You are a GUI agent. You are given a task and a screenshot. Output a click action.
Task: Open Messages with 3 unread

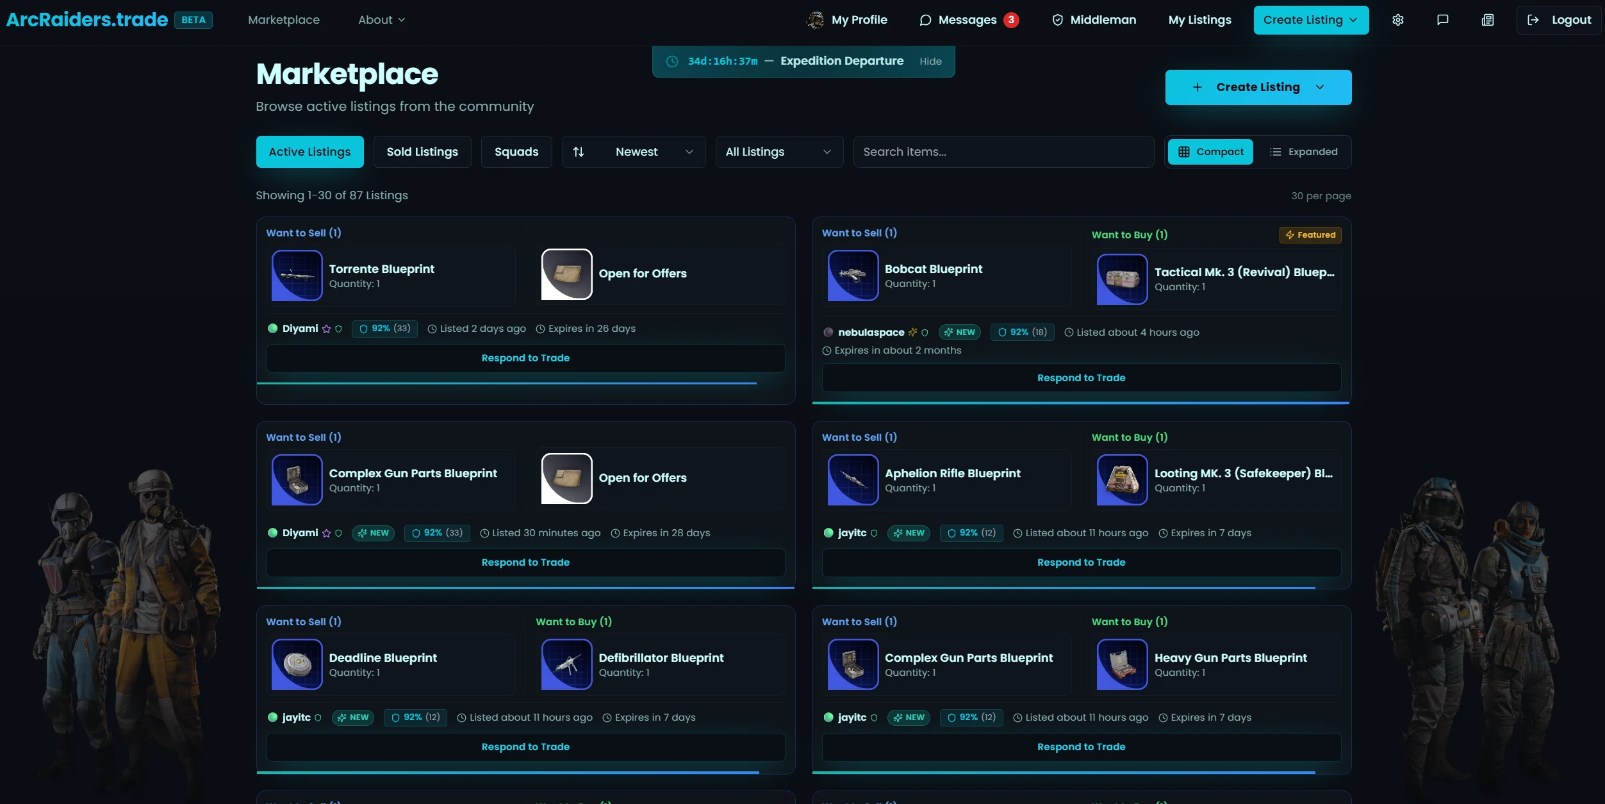(968, 20)
